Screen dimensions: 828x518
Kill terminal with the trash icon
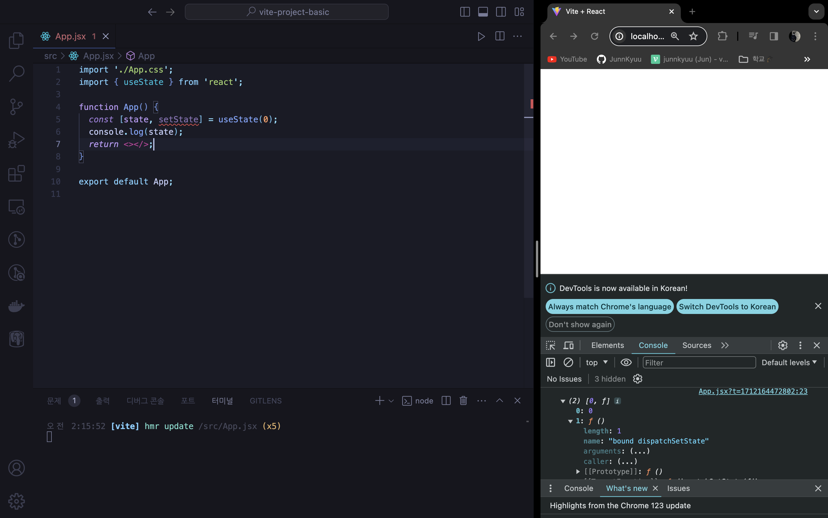point(463,401)
